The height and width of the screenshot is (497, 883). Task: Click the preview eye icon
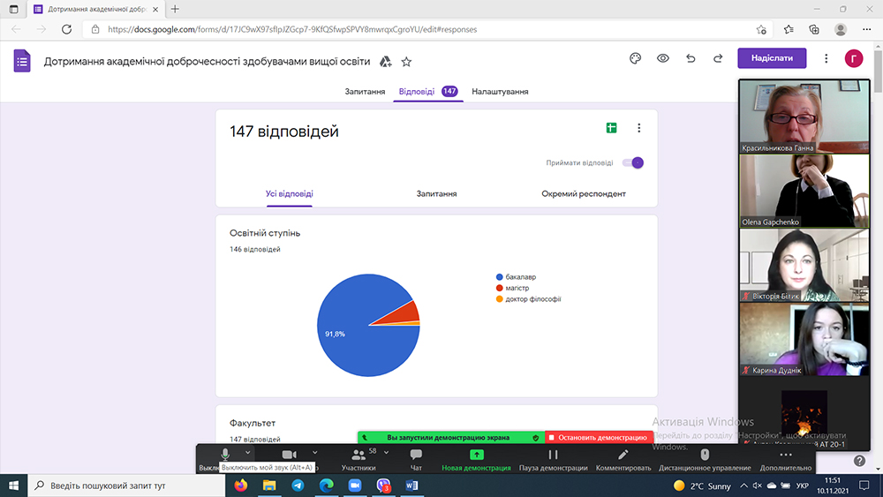click(x=662, y=59)
